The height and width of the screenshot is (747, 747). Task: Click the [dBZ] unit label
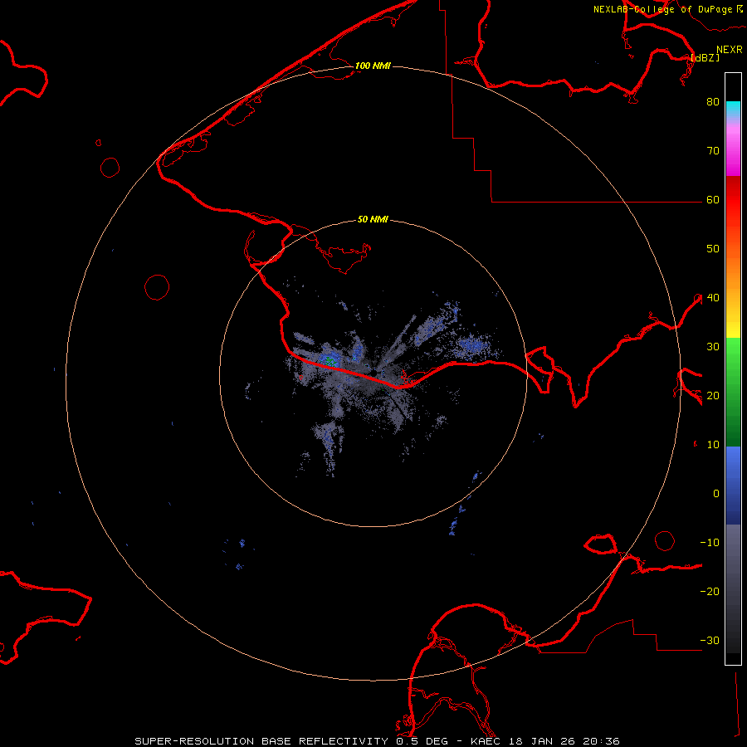point(705,57)
